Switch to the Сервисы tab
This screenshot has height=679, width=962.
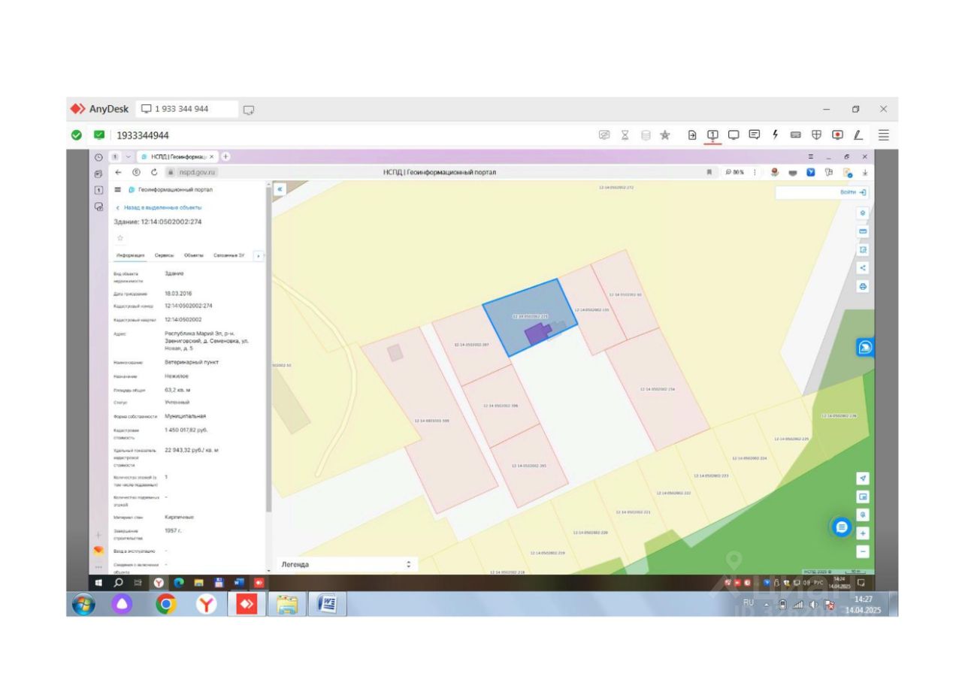[x=165, y=256]
